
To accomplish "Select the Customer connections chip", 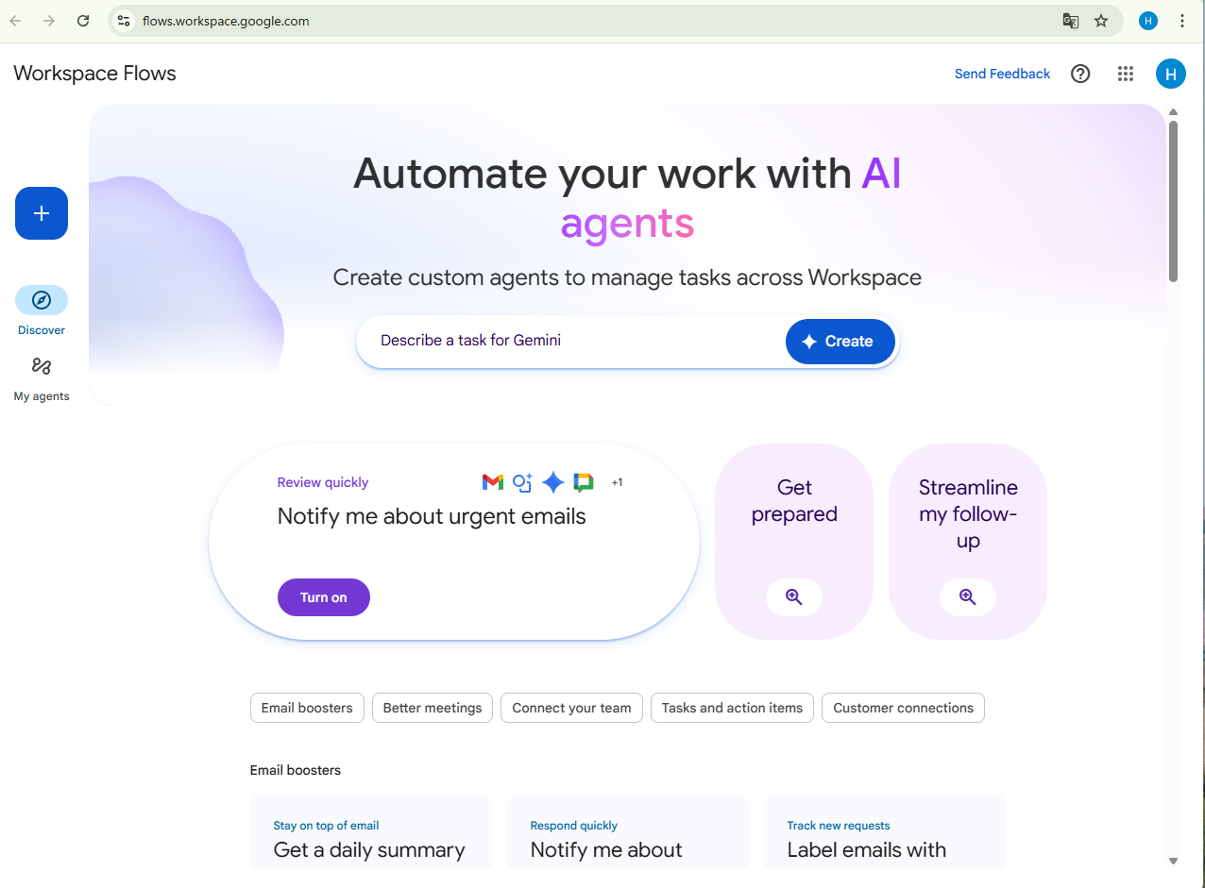I will tap(903, 708).
